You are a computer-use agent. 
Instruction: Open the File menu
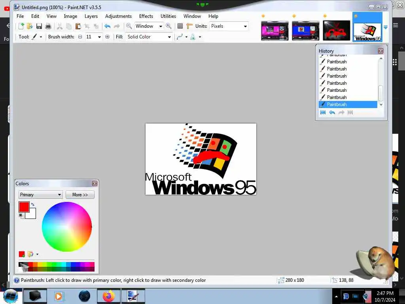(x=20, y=16)
